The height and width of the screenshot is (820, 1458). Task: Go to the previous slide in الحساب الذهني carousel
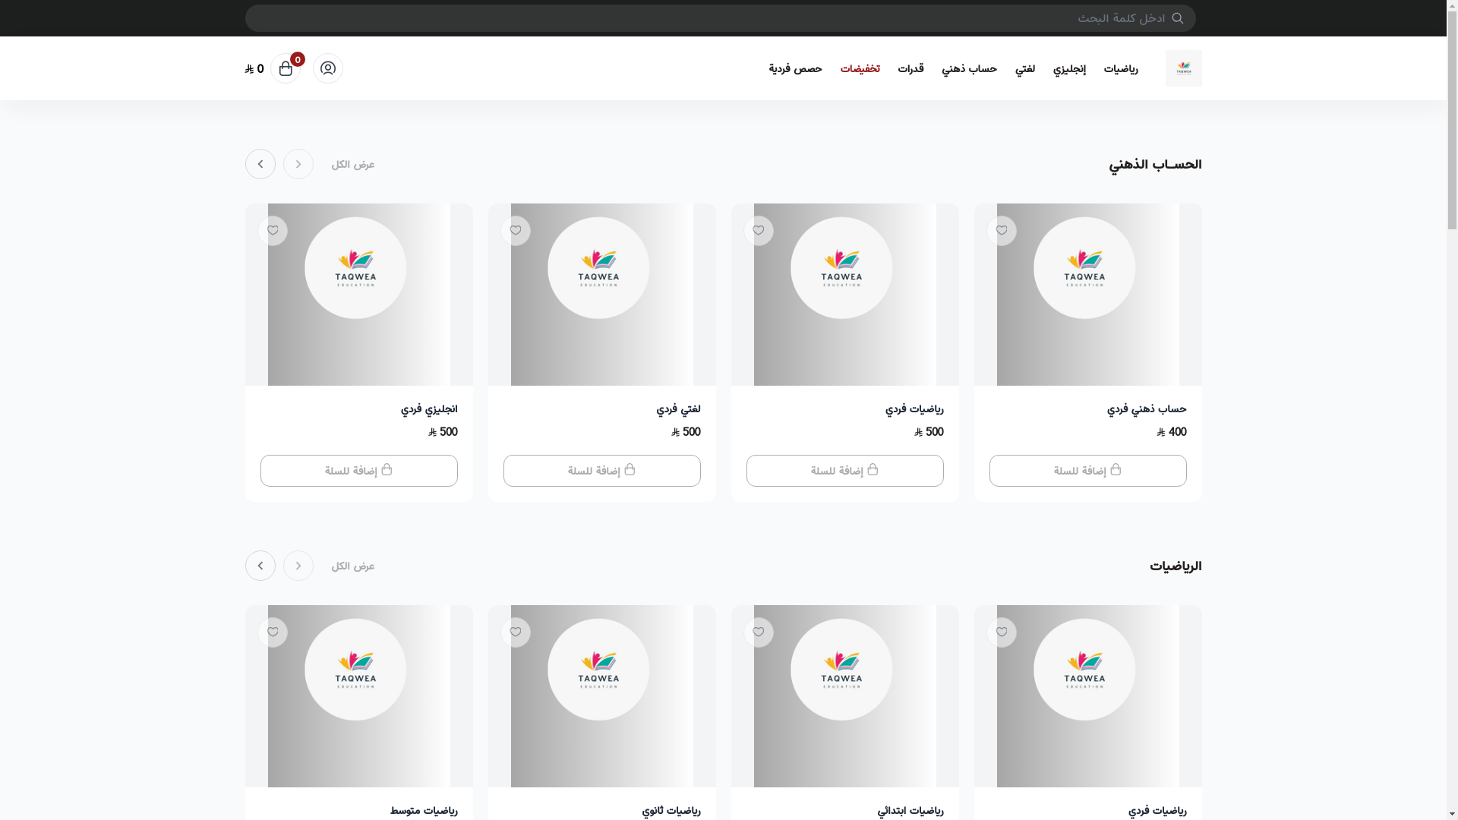(298, 164)
